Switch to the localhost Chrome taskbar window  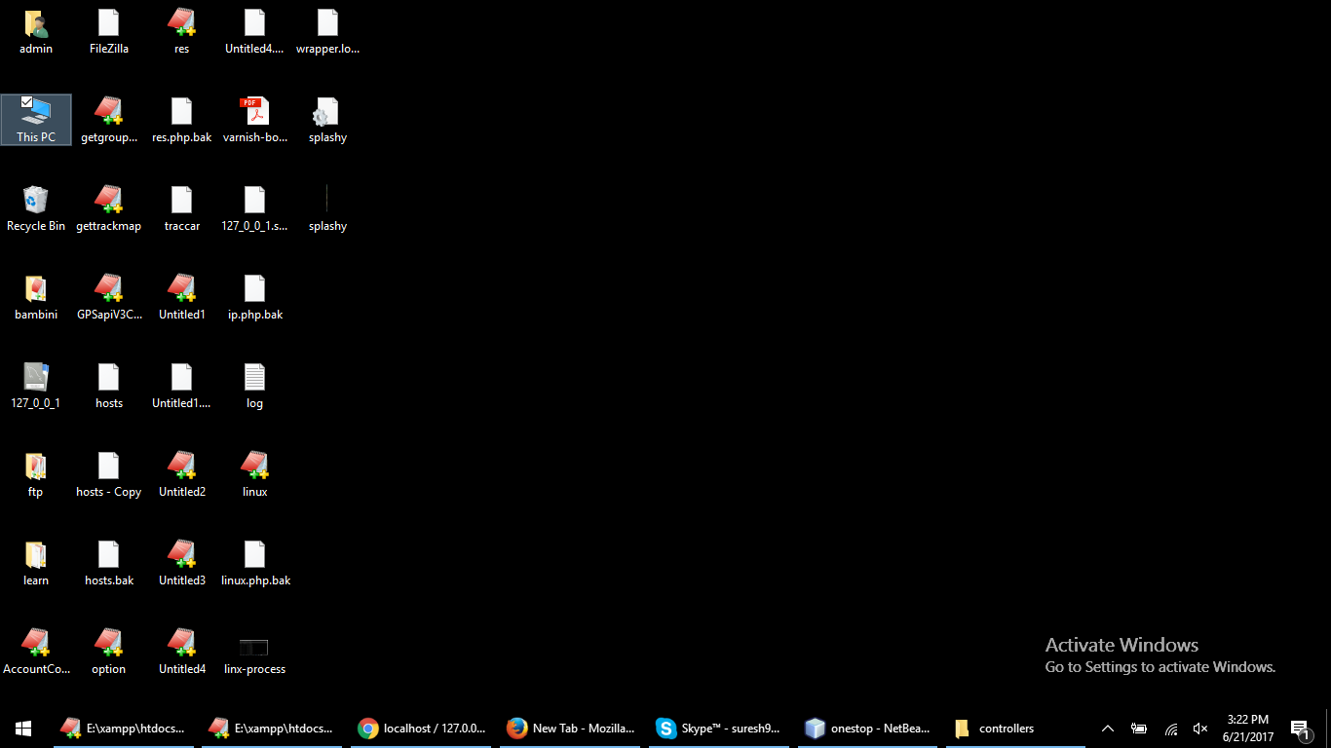point(421,729)
